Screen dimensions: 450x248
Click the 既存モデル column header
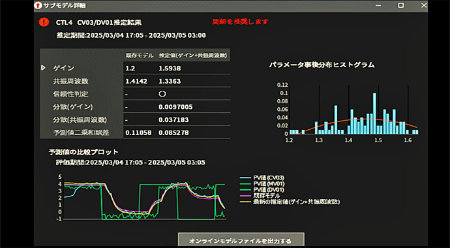pos(140,55)
